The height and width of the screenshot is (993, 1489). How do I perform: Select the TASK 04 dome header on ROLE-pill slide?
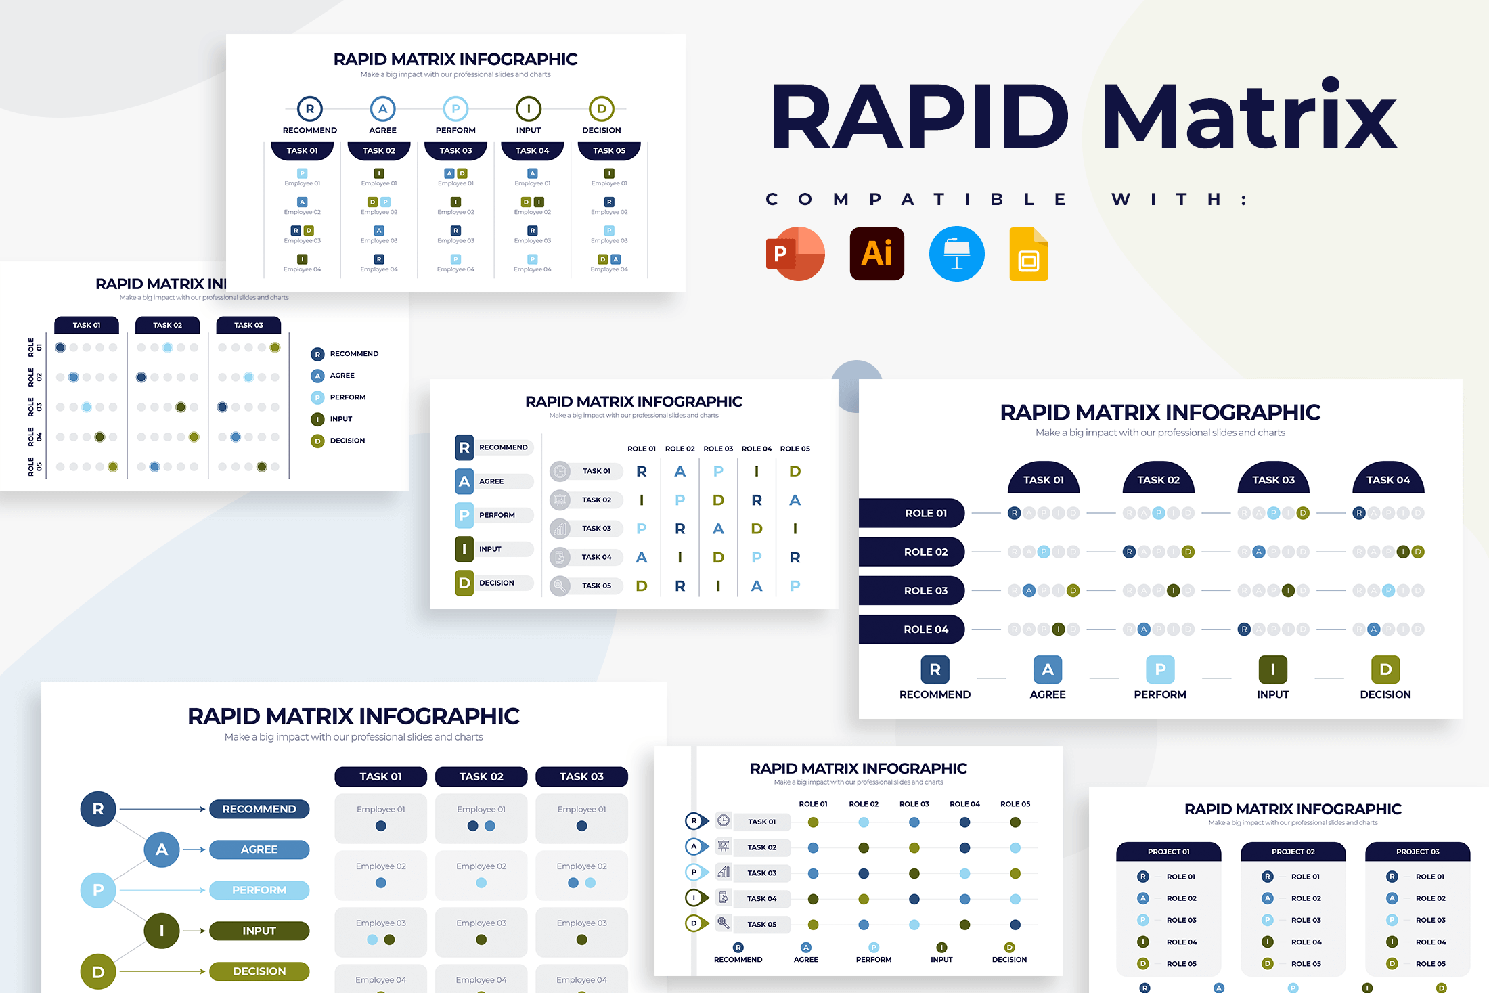coord(1388,479)
